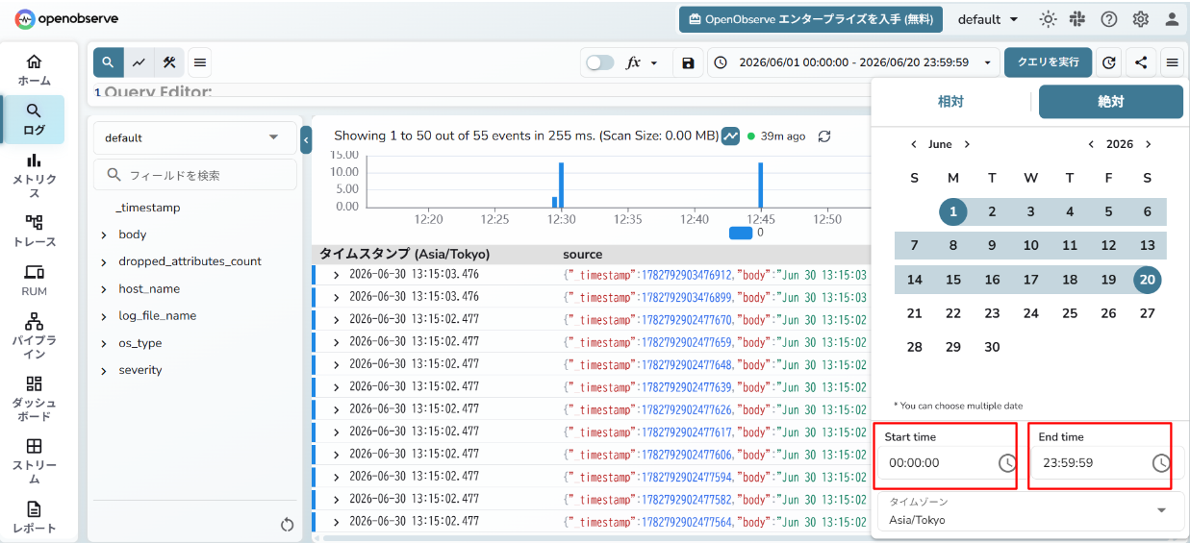
Task: Open End time clock picker icon
Action: [x=1161, y=463]
